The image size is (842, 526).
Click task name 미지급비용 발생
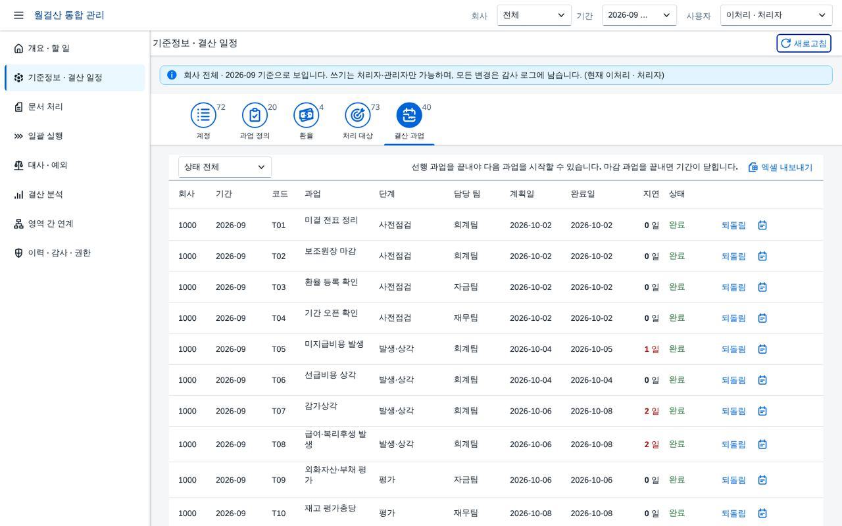click(x=334, y=344)
